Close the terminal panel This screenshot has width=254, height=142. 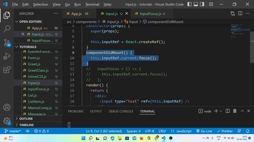click(x=249, y=111)
